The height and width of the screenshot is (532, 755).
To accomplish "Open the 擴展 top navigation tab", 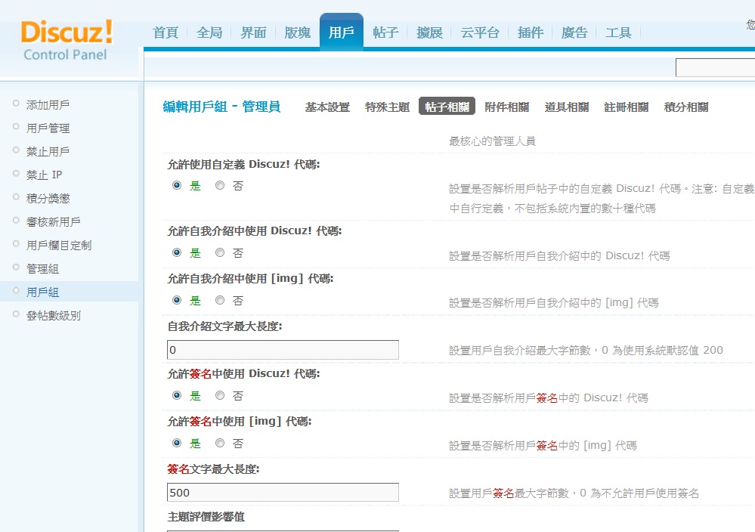I will pyautogui.click(x=429, y=32).
